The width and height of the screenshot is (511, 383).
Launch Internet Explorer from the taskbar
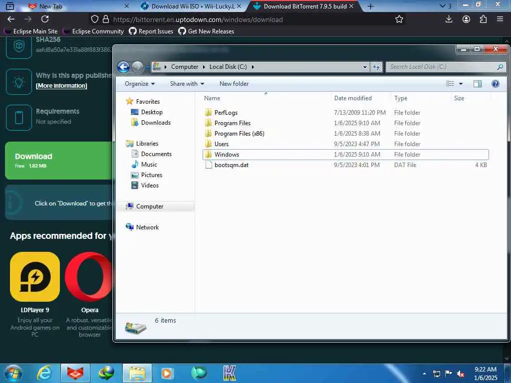pyautogui.click(x=44, y=373)
